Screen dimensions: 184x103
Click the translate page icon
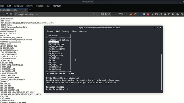click(106, 14)
